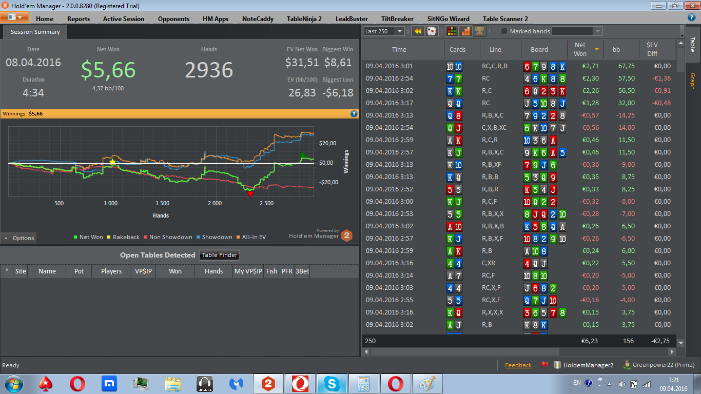Click the top-right blue help icon
Viewport: 701px width, 394px height.
(691, 18)
